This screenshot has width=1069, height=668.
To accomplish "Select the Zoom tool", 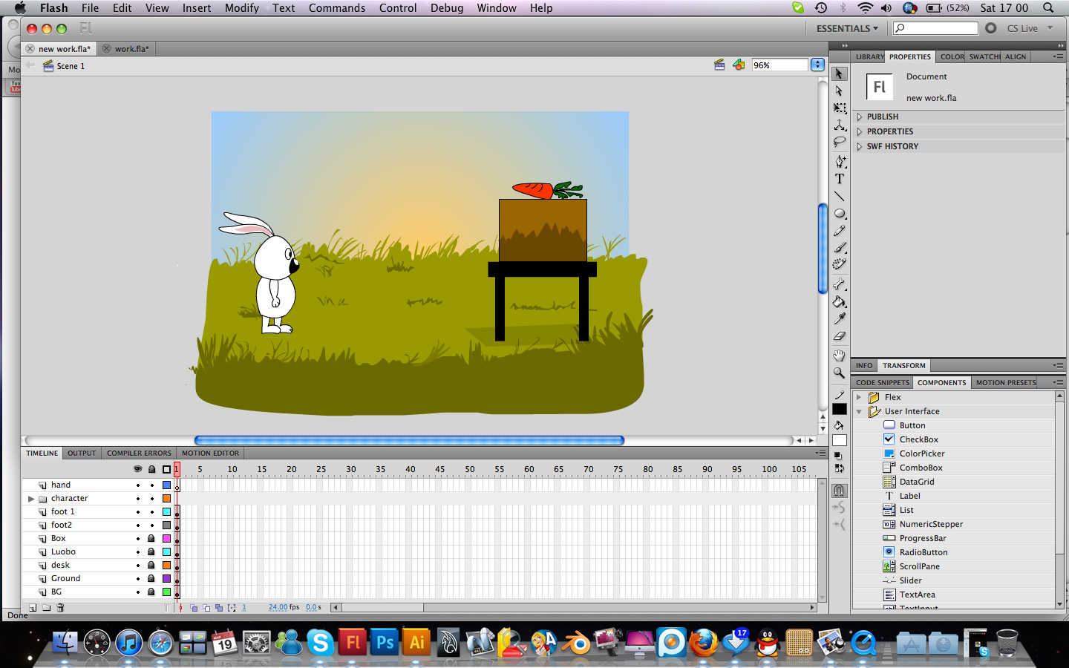I will click(x=840, y=372).
